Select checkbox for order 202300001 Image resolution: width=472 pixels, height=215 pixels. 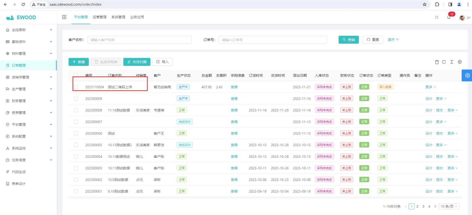pyautogui.click(x=76, y=191)
